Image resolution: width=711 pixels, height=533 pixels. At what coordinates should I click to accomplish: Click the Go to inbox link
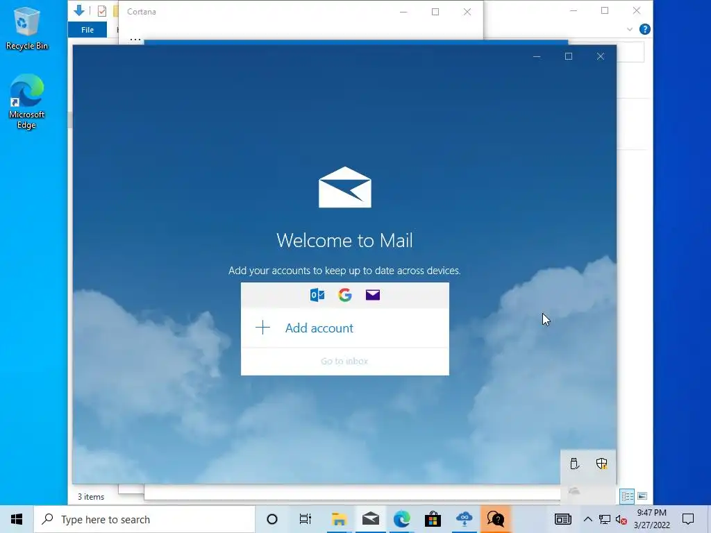click(344, 361)
